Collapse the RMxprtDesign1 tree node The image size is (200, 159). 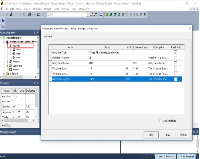[x=4, y=42]
